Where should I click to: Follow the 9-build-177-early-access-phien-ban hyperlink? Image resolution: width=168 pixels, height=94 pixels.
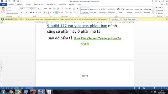pos(77,26)
